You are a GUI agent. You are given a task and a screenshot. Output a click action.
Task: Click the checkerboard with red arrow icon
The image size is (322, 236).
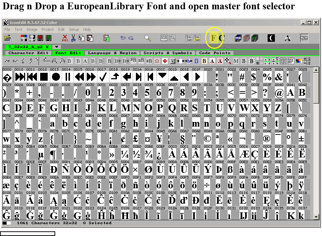pyautogui.click(x=228, y=61)
